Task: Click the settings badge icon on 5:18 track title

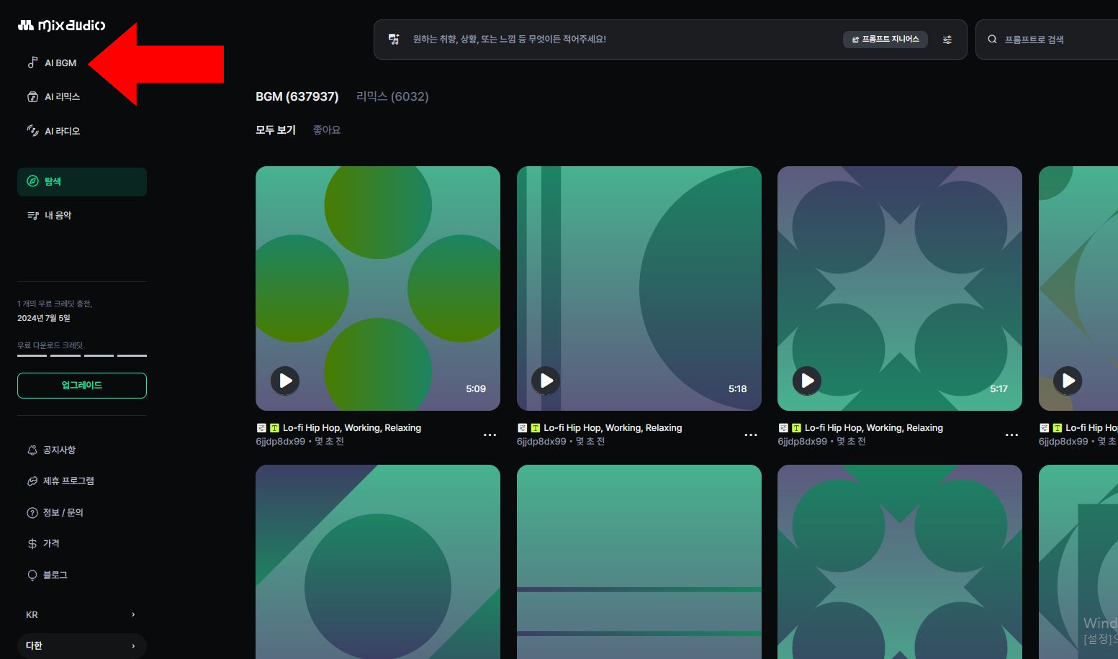Action: click(x=523, y=428)
